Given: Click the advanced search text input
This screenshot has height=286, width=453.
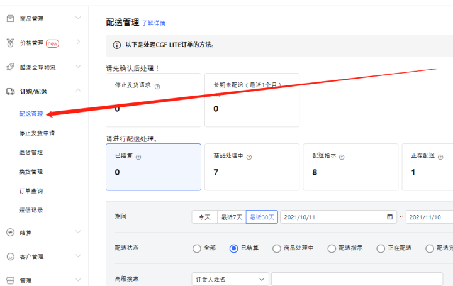Looking at the screenshot, I should [x=357, y=279].
